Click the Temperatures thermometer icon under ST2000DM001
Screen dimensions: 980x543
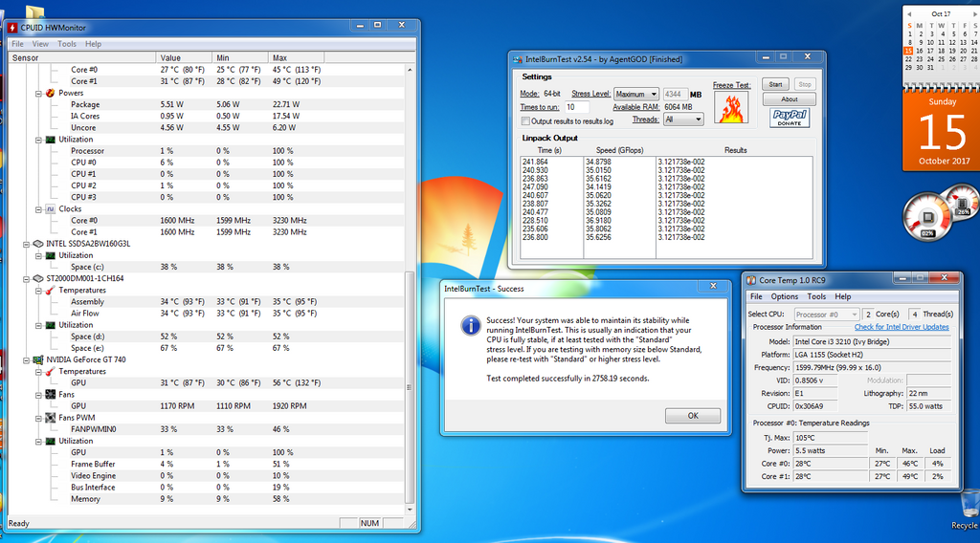point(51,291)
